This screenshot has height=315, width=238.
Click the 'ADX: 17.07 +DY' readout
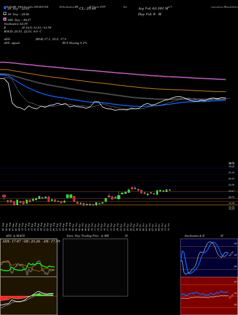tap(30, 241)
